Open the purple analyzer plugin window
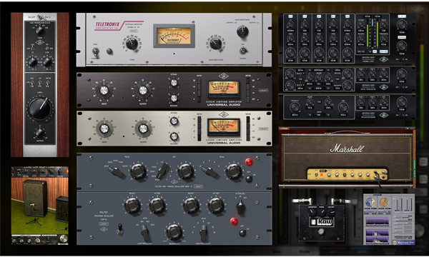The height and width of the screenshot is (257, 429). click(x=389, y=220)
